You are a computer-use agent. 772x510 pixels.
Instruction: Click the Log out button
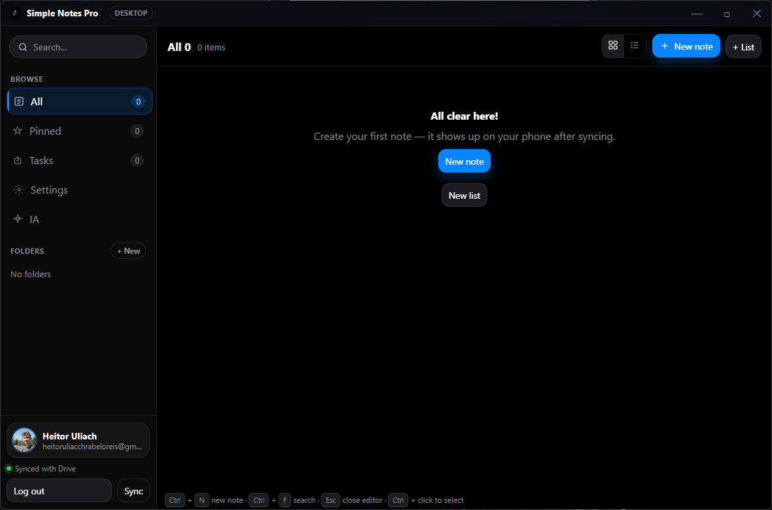[x=59, y=491]
